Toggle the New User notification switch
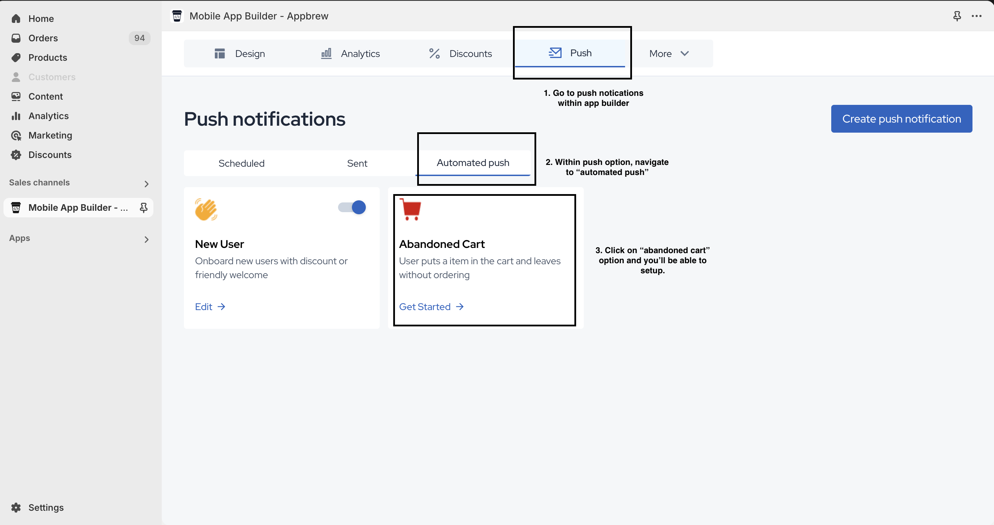The height and width of the screenshot is (525, 994). point(351,207)
